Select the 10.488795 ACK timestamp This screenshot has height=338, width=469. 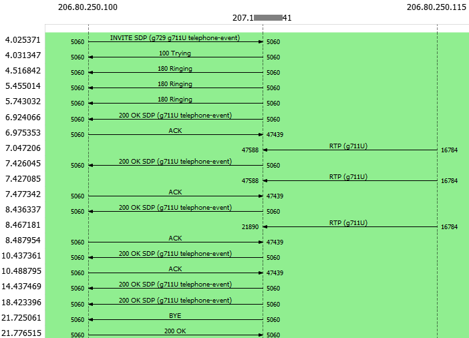pos(23,271)
